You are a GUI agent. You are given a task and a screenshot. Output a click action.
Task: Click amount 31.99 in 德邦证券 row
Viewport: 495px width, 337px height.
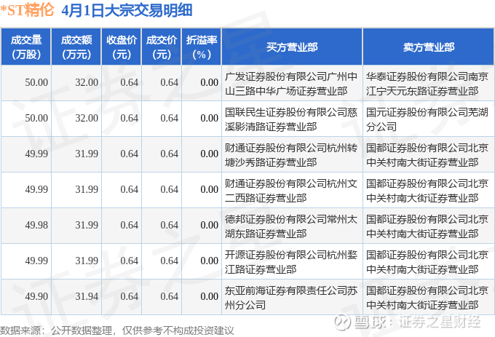[x=87, y=226]
